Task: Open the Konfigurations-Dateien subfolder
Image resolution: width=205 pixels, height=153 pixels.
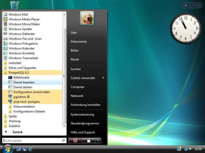Action: pyautogui.click(x=32, y=111)
